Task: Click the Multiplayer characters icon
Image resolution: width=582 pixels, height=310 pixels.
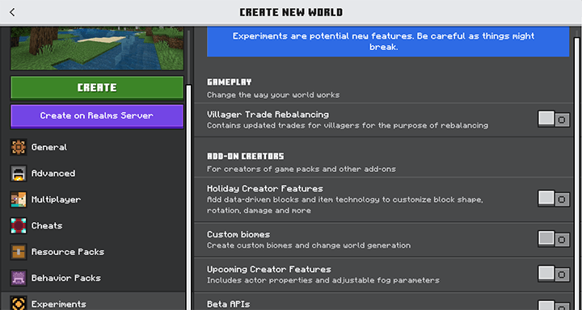Action: pos(18,199)
